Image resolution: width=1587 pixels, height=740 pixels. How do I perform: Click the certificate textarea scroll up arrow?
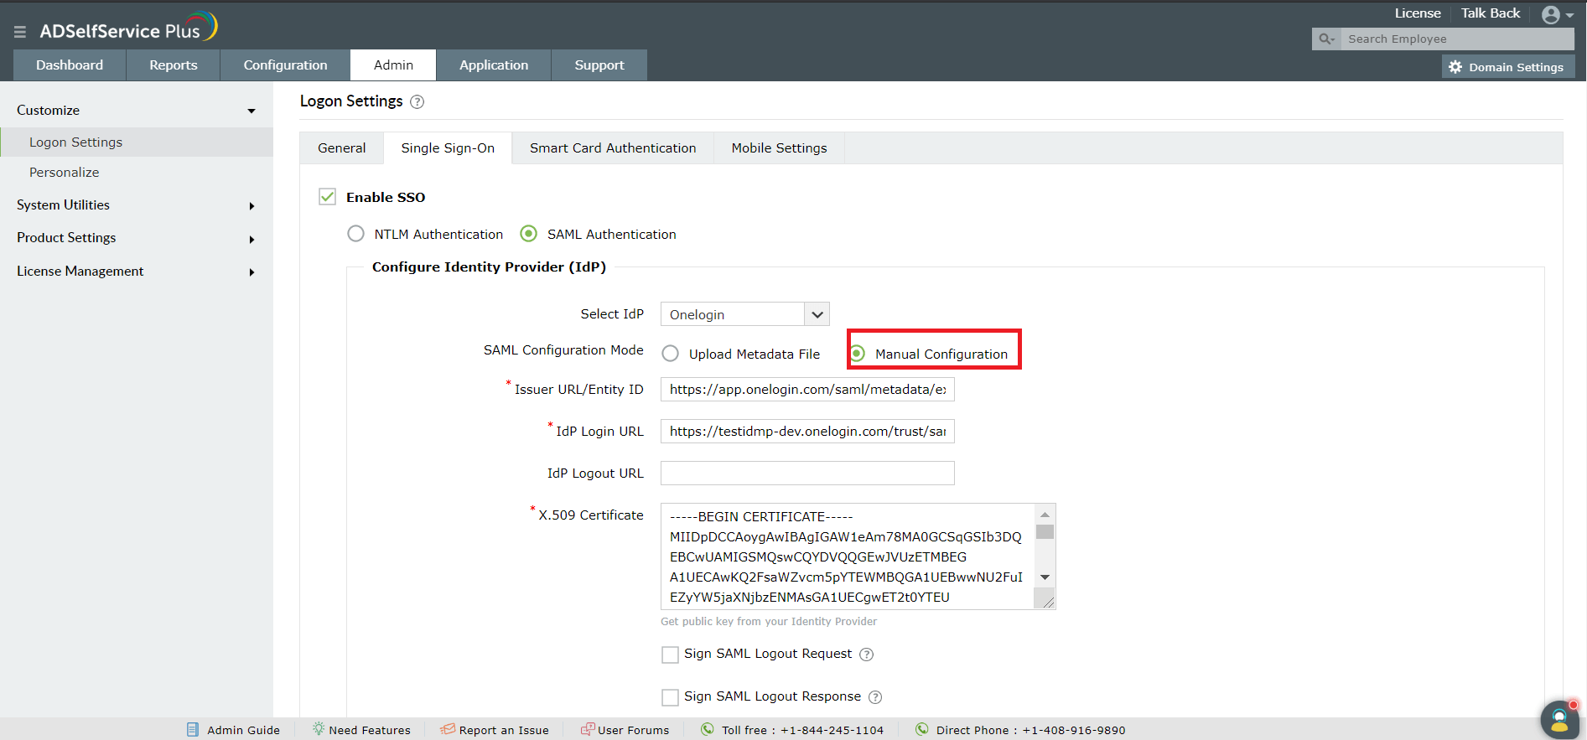tap(1045, 515)
